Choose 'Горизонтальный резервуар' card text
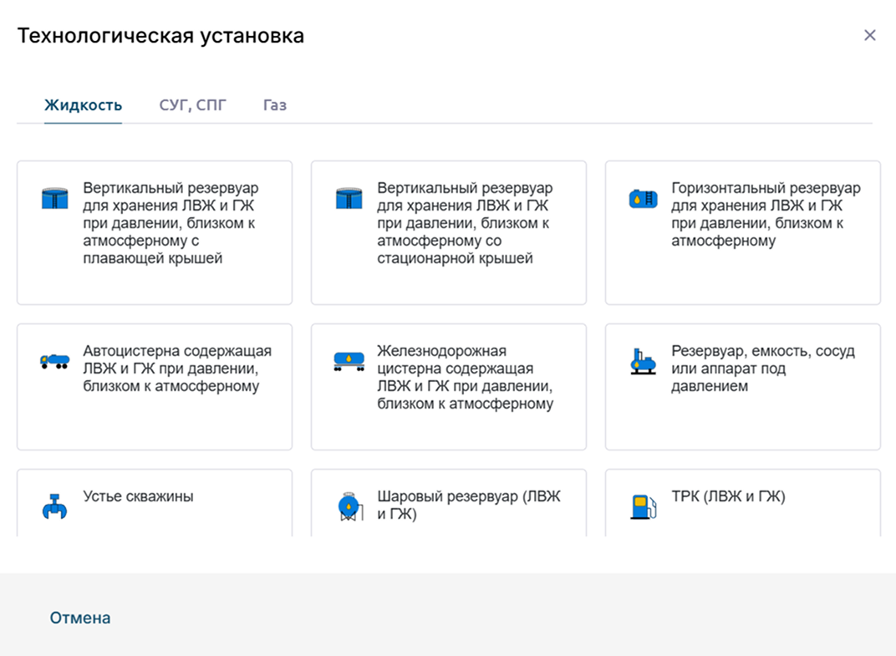The width and height of the screenshot is (896, 656). [x=766, y=214]
